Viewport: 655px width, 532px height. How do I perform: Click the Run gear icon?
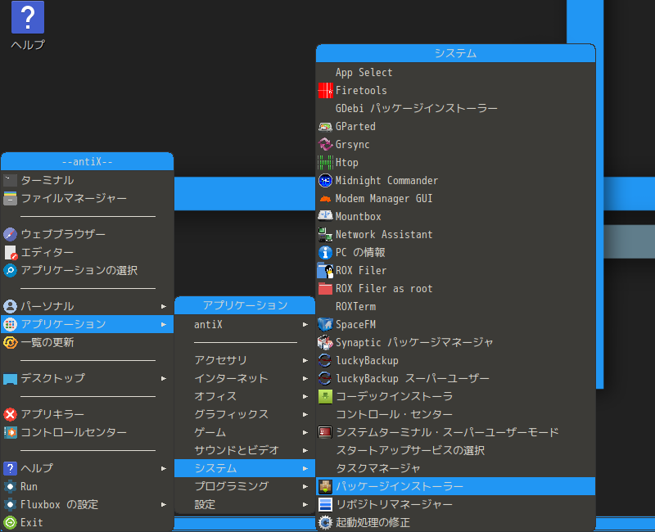click(x=10, y=486)
